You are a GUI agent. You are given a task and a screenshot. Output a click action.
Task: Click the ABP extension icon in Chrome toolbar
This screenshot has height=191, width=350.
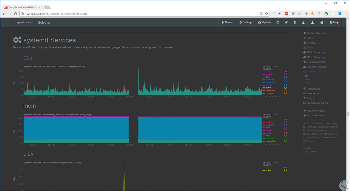coord(286,14)
